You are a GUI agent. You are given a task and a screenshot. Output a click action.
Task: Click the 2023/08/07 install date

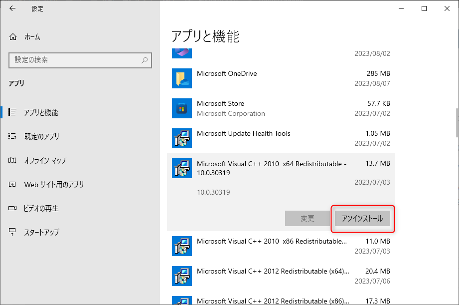(372, 83)
